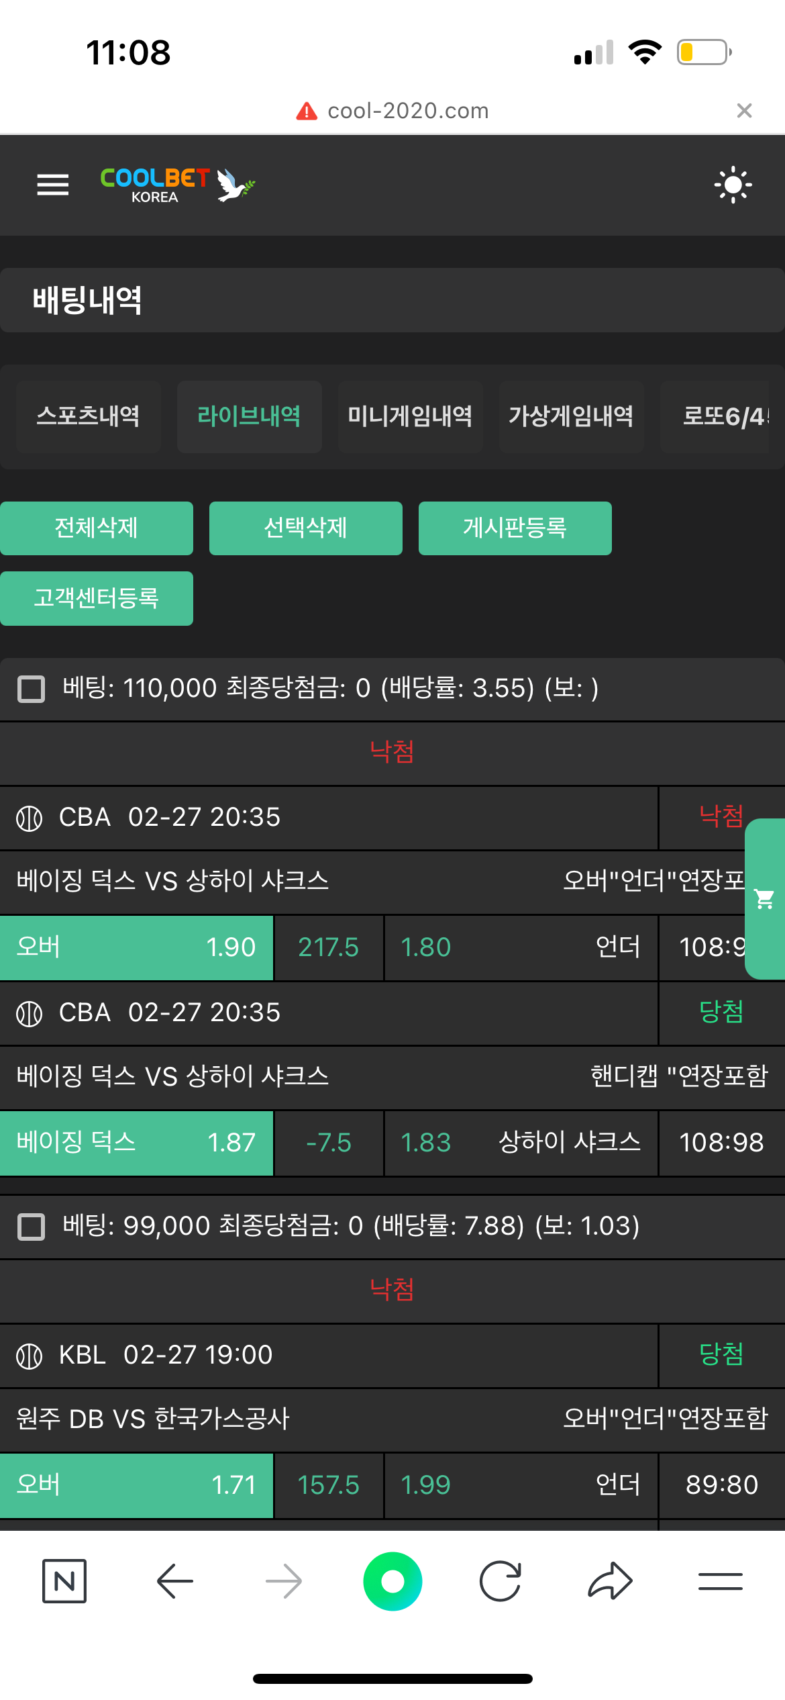Tap the 고객센터등록 button
The image size is (785, 1700).
97,598
